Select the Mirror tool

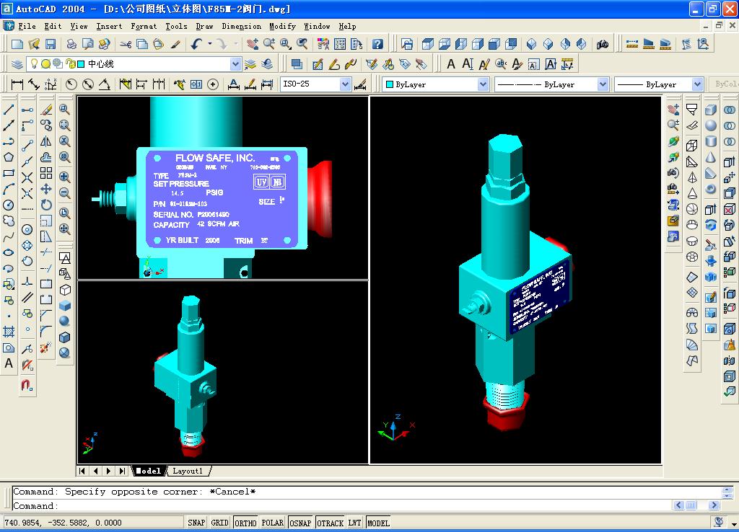coord(46,141)
